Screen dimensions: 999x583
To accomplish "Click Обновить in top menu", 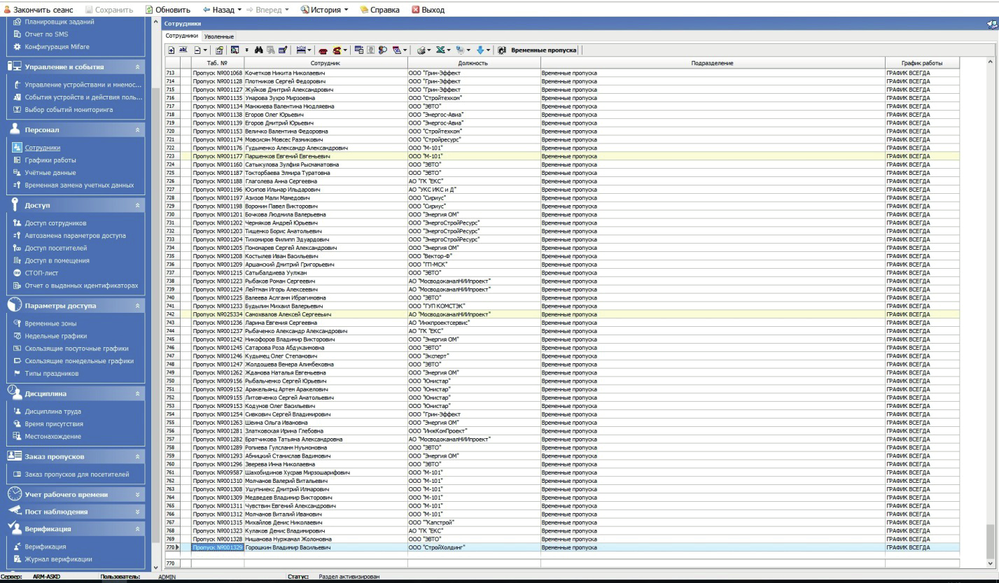I will pyautogui.click(x=168, y=10).
